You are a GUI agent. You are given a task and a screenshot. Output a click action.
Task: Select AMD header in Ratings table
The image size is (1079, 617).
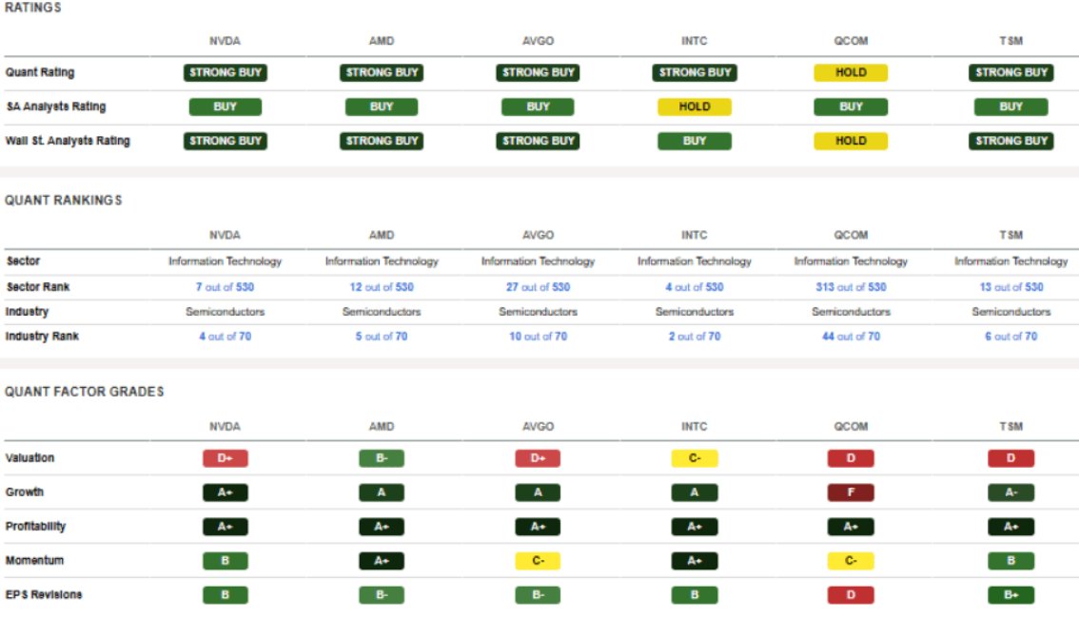382,41
